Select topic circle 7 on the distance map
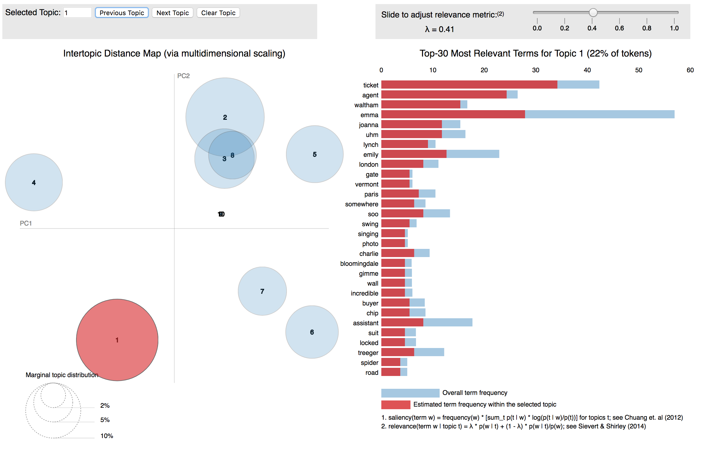Image resolution: width=702 pixels, height=450 pixels. tap(262, 291)
